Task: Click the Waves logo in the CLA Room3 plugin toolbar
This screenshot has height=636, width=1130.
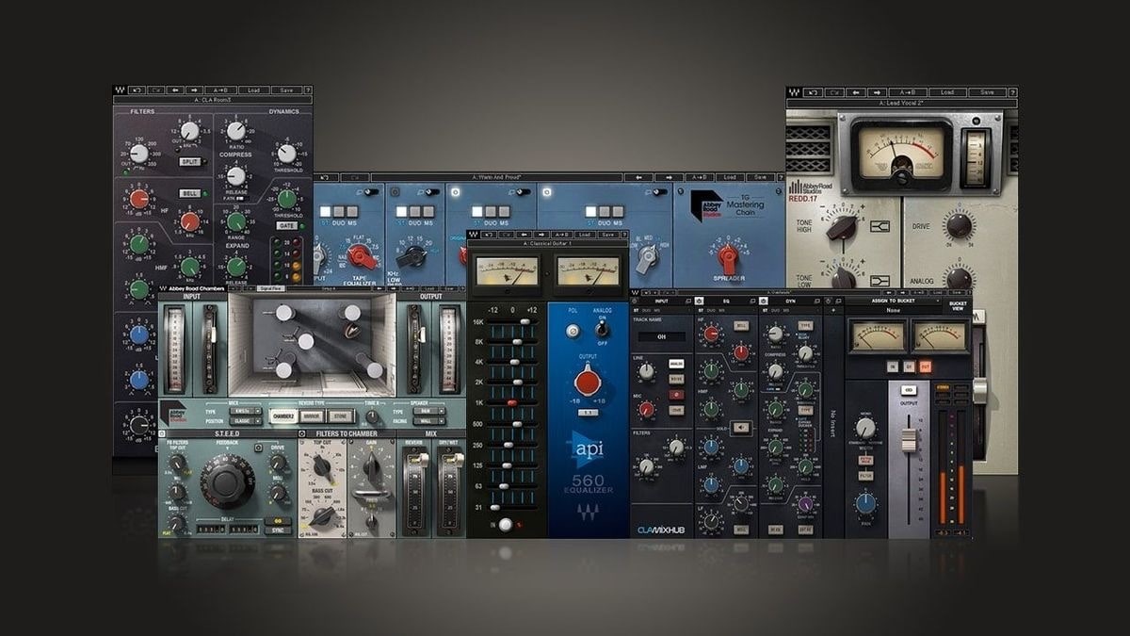Action: [x=120, y=91]
